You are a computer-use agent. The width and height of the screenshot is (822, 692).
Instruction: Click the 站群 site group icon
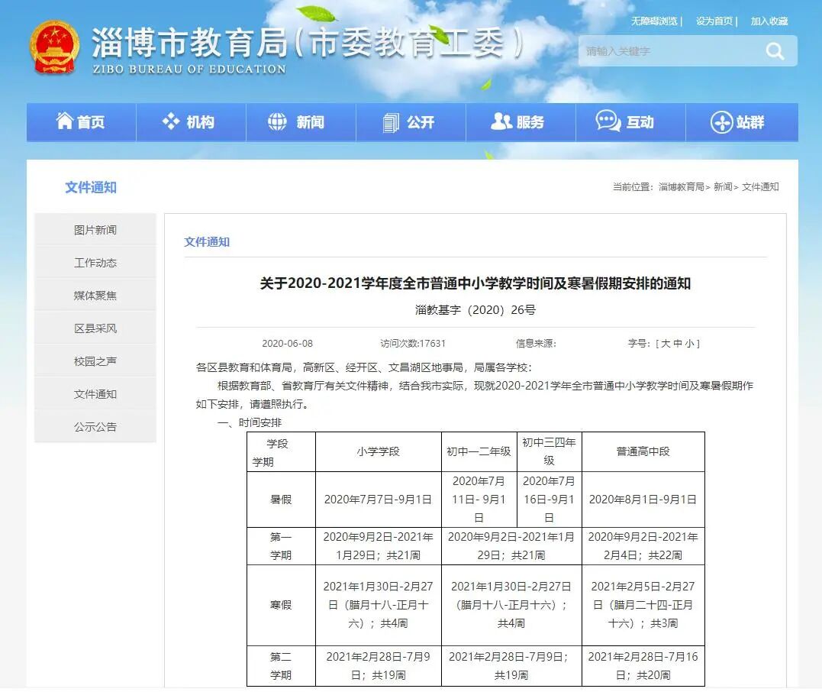(720, 122)
